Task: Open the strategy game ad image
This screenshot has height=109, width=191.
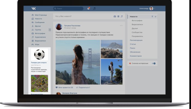Action: [39, 83]
